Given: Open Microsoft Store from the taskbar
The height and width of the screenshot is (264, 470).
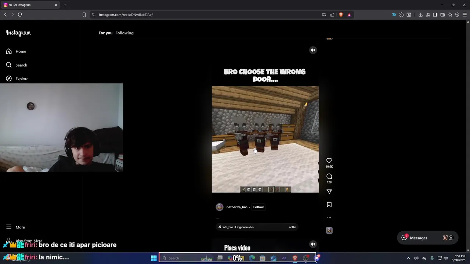Looking at the screenshot, I should pyautogui.click(x=263, y=258).
